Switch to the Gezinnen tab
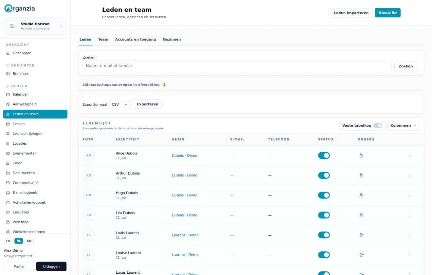This screenshot has width=432, height=275. click(172, 39)
